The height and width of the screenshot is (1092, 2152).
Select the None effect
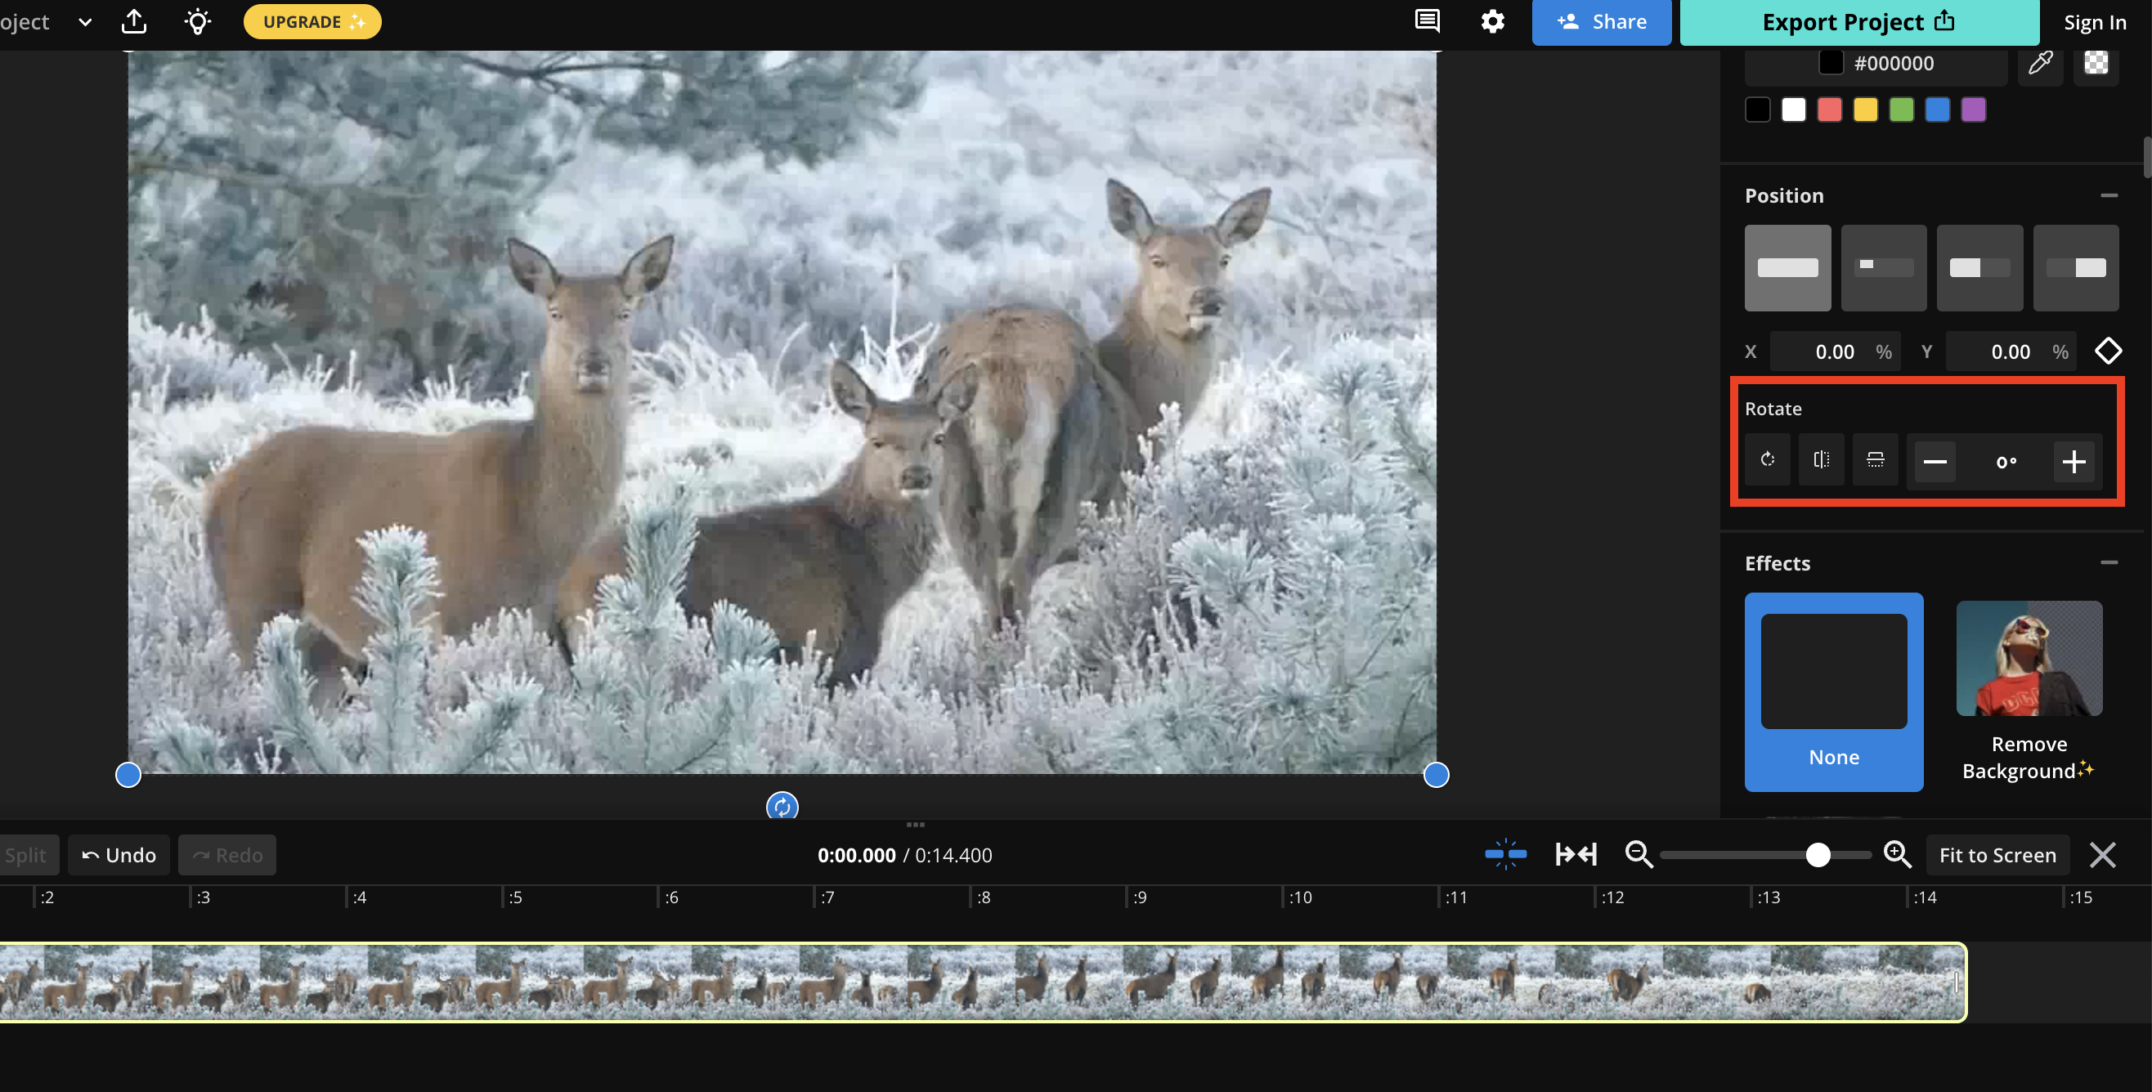coord(1834,691)
